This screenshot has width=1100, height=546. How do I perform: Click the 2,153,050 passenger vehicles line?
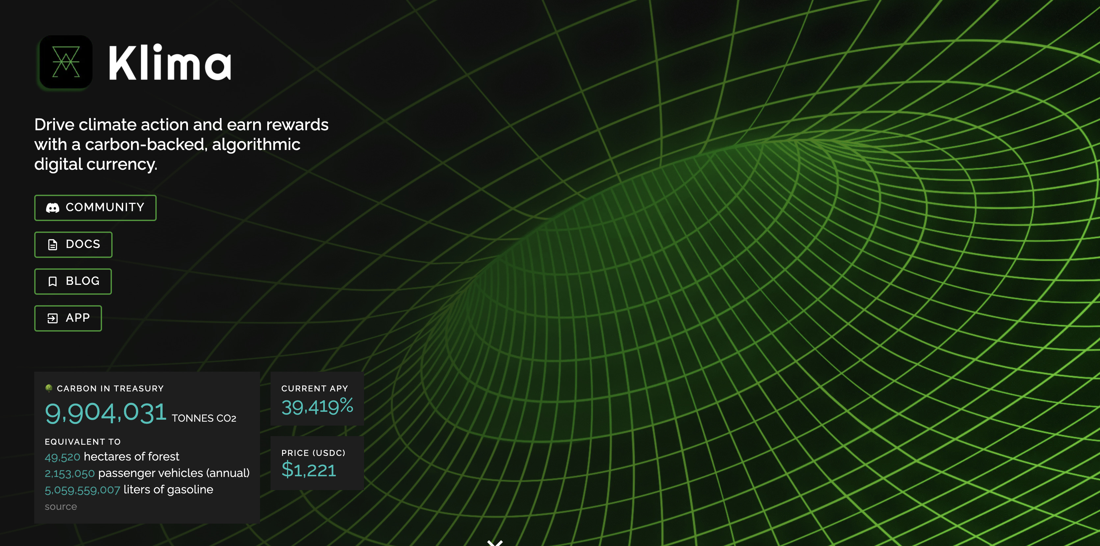[147, 473]
